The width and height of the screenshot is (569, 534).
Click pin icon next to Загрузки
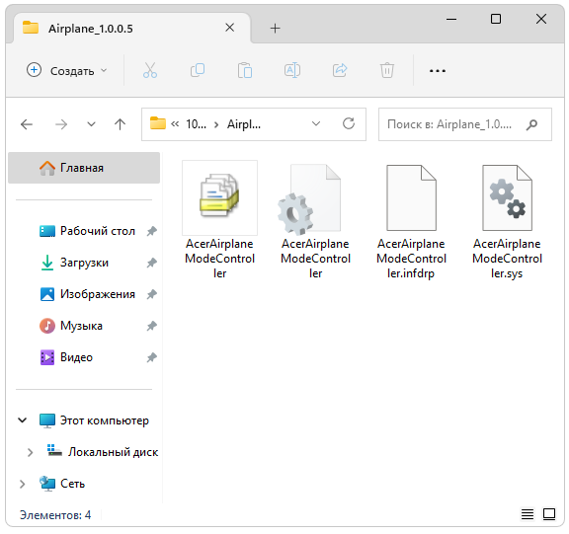pos(152,263)
